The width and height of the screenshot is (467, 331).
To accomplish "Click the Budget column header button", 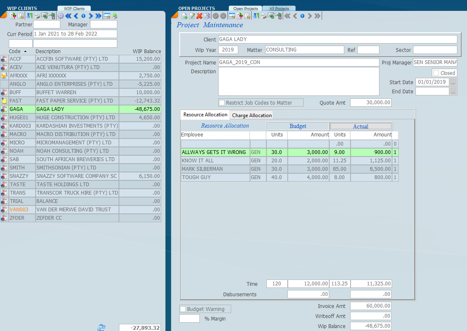I will 298,126.
